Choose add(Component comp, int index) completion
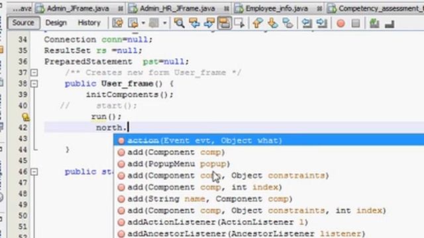This screenshot has width=424, height=238. (269, 187)
